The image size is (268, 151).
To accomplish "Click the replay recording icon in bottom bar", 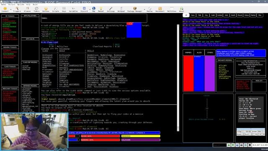I will 241,145.
